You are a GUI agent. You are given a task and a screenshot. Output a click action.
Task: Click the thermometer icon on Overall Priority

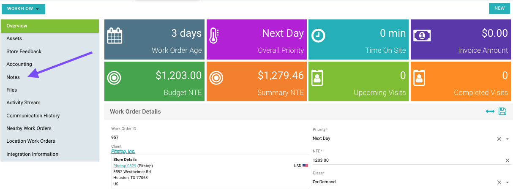214,36
